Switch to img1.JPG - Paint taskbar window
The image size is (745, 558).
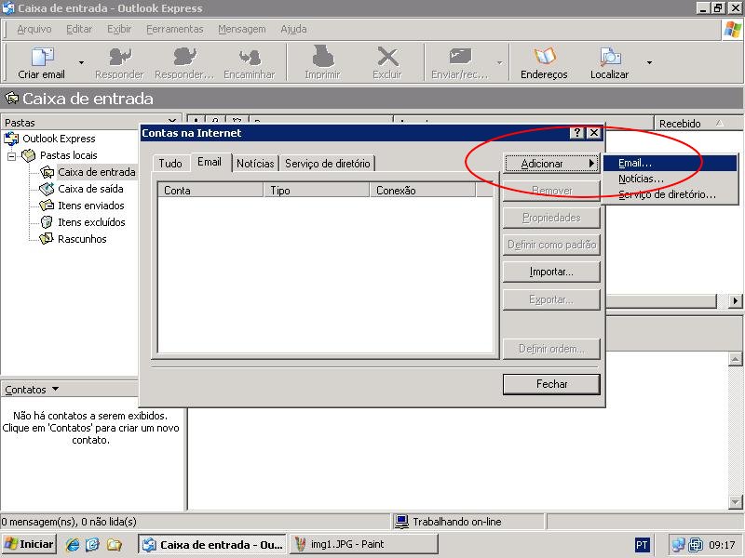coord(364,544)
